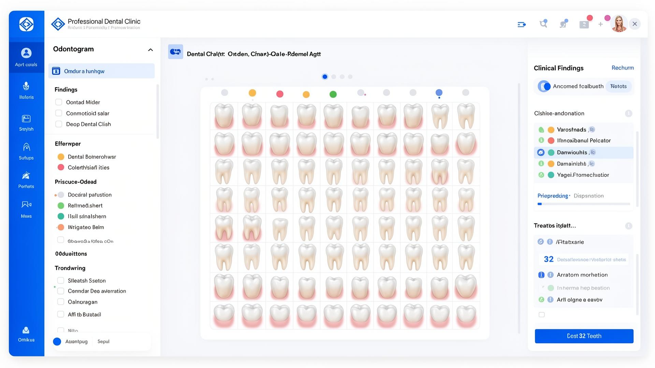
Task: Check the Oontad Mider checkbox
Action: coord(59,102)
